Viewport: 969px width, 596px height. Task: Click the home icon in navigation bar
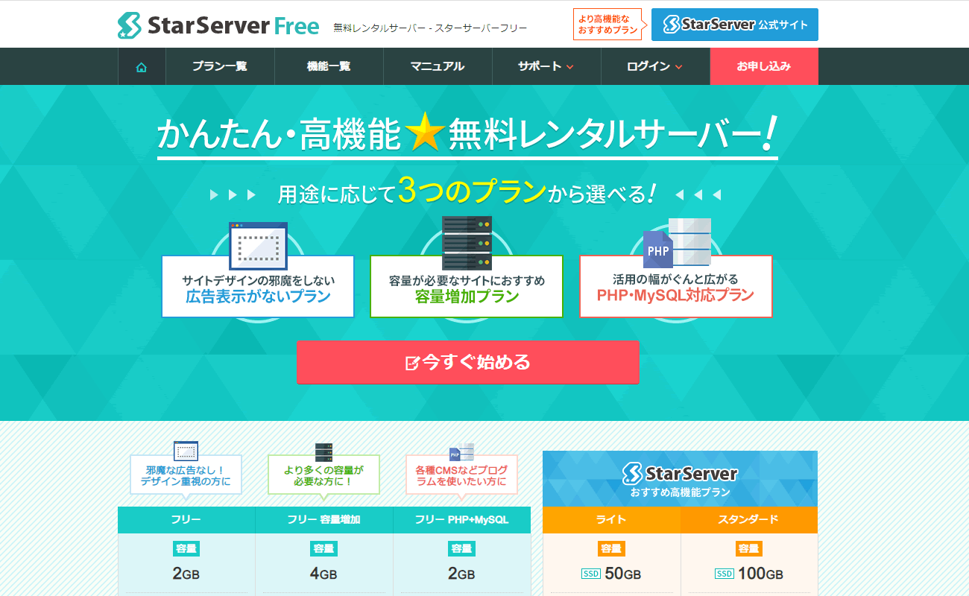tap(142, 67)
